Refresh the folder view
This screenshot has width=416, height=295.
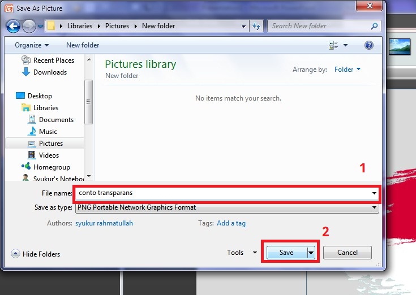pos(256,26)
